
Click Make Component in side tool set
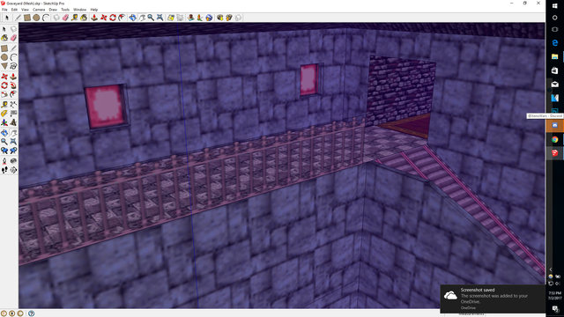tap(14, 29)
